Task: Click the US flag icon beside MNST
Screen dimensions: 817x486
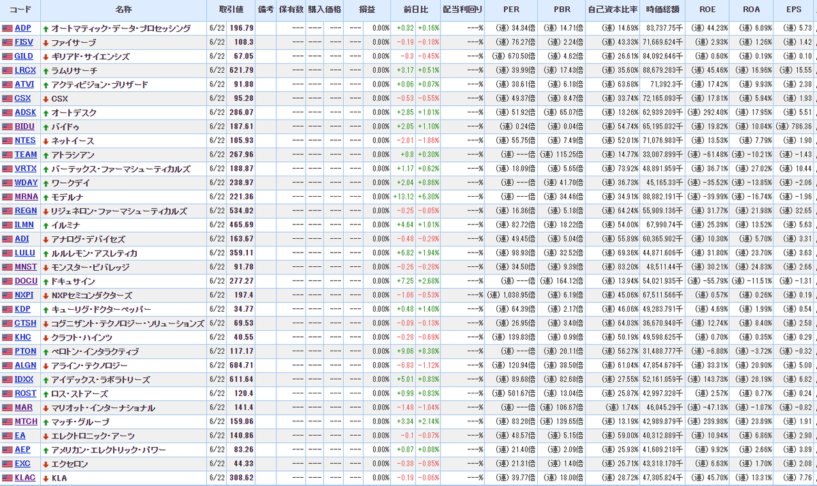Action: 7,268
